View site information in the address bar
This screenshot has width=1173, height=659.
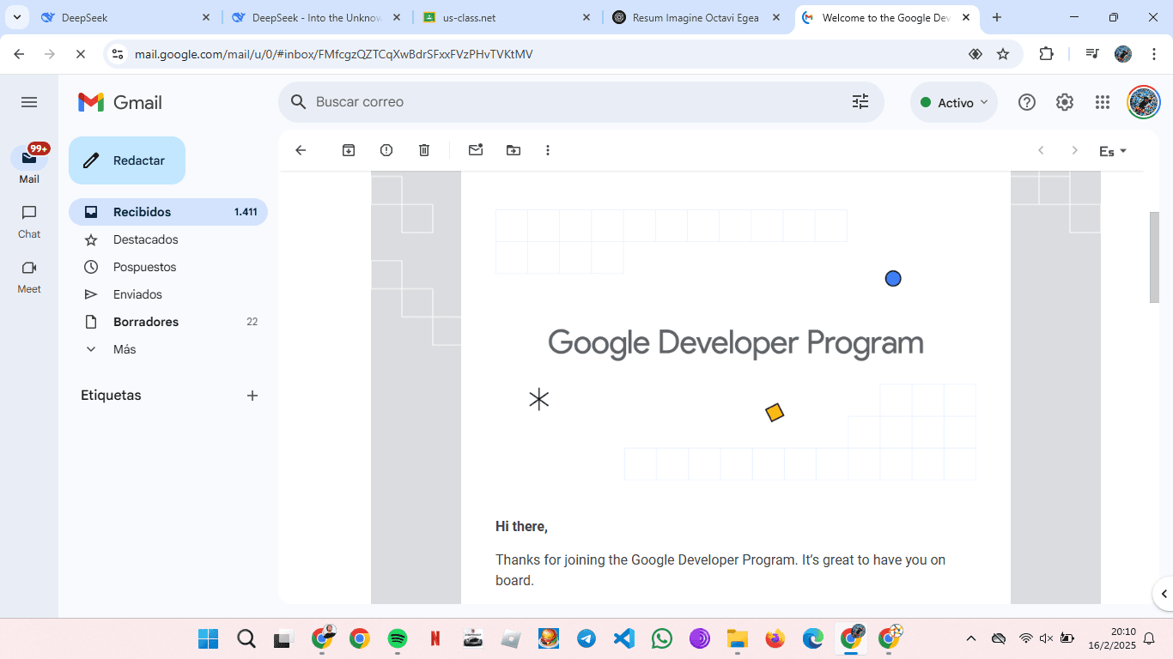(x=118, y=54)
